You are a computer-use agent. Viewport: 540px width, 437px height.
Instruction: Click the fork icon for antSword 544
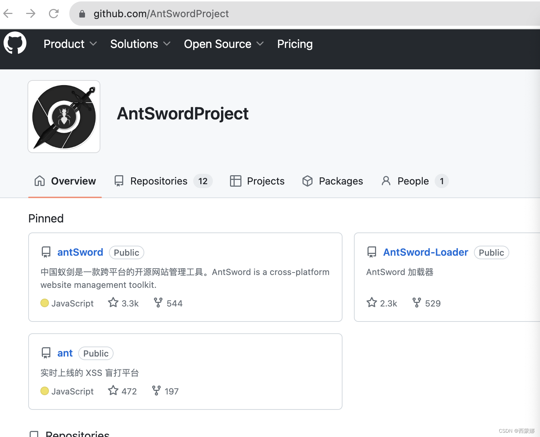coord(158,303)
